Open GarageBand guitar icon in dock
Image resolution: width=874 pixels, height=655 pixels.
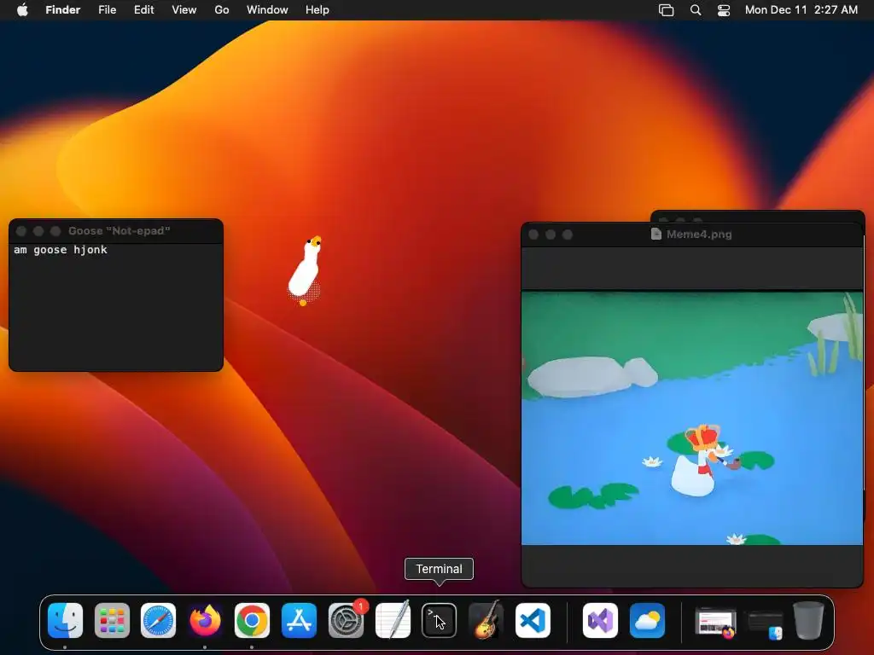click(486, 621)
